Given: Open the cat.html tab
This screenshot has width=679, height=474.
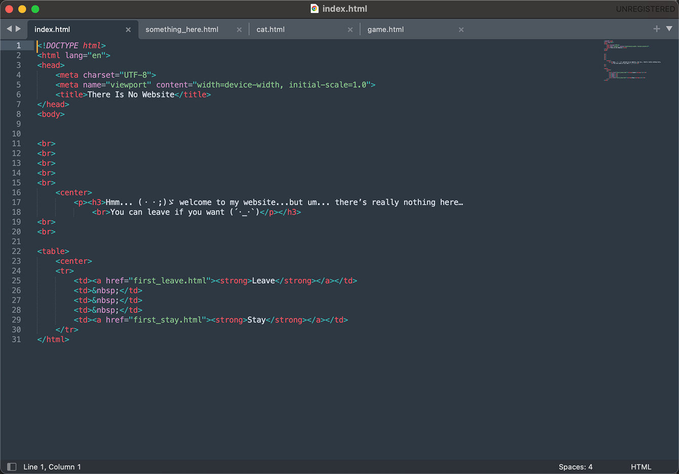Looking at the screenshot, I should [x=270, y=29].
